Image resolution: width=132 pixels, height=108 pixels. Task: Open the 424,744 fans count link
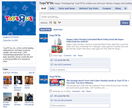pyautogui.click(x=12, y=73)
